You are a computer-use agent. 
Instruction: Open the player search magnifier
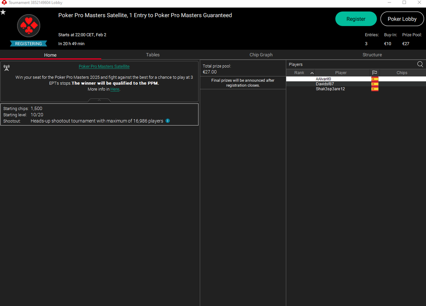point(420,64)
